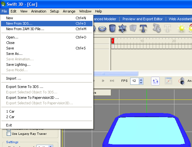Add the star-shaped polyhedron primitive
The height and width of the screenshot is (147, 192).
pyautogui.click(x=122, y=29)
